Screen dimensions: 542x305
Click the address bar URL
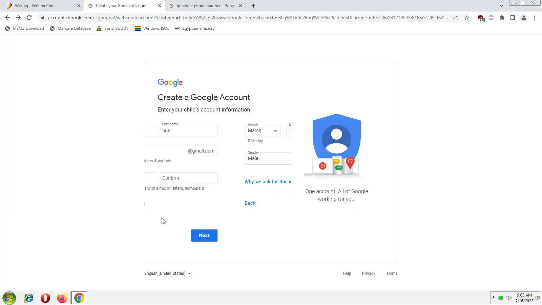click(x=248, y=18)
